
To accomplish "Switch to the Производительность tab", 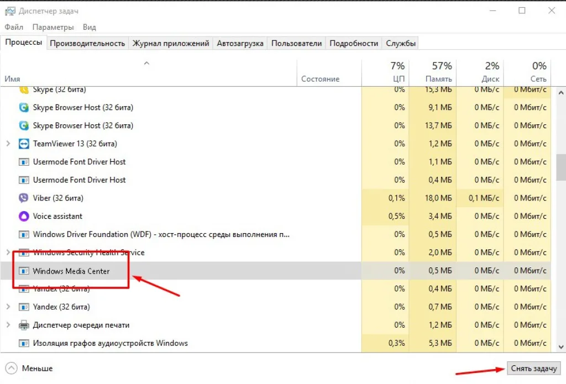I will (87, 43).
